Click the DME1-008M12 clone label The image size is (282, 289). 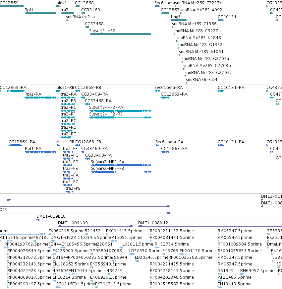click(153, 223)
